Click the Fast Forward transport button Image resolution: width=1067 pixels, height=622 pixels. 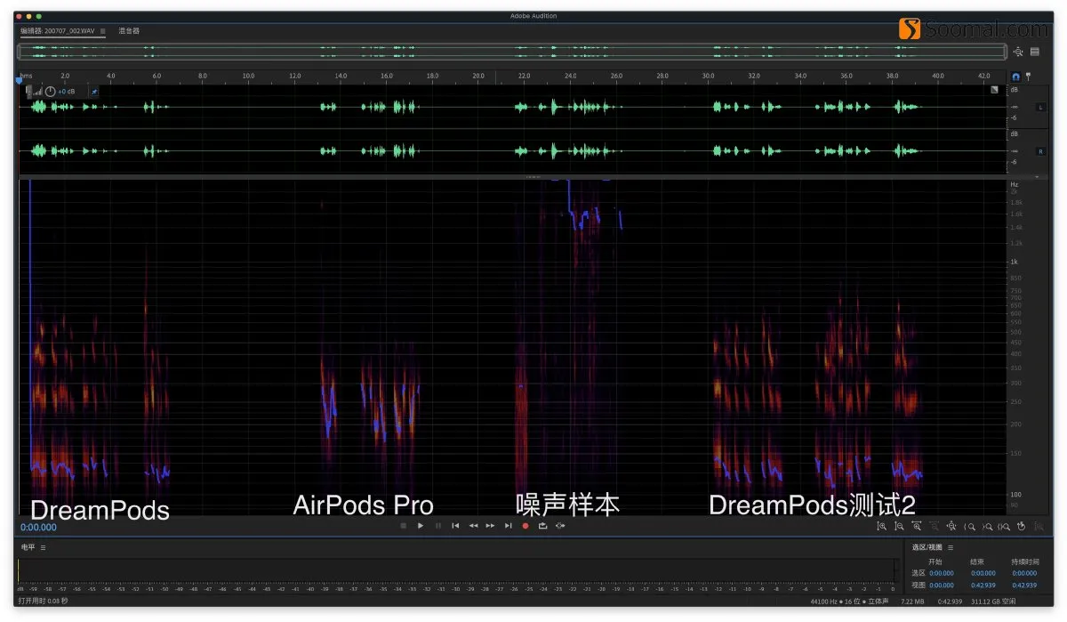490,526
